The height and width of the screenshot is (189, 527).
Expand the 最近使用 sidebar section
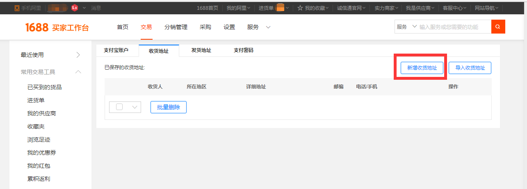tap(78, 55)
